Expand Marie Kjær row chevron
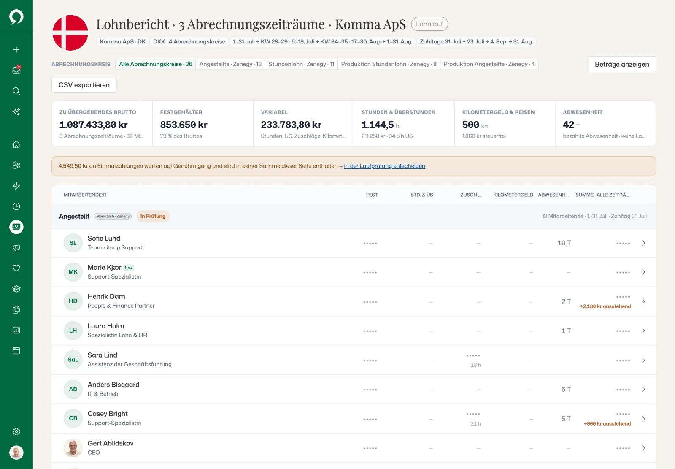The image size is (675, 469). point(643,272)
